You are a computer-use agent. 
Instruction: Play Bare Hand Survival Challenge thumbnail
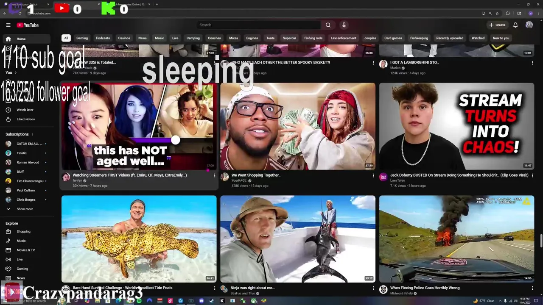coord(139,239)
